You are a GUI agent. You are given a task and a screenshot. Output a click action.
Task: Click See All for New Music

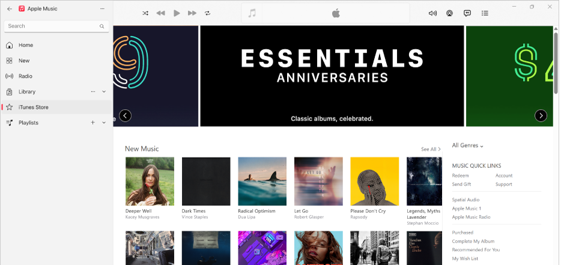431,149
